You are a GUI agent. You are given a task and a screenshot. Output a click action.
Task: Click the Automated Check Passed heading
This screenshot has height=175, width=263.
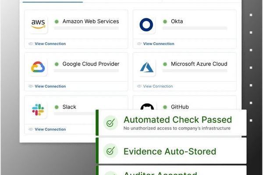pos(178,119)
